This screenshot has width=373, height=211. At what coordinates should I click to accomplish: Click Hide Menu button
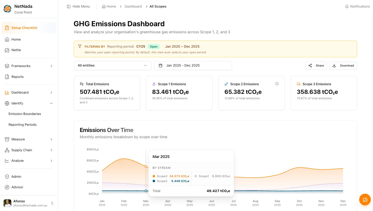78,6
